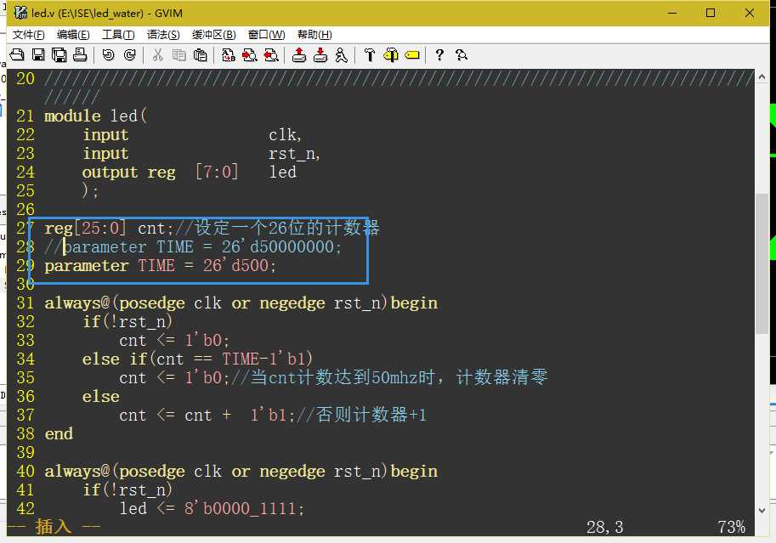Click the Help question mark icon
This screenshot has height=543, width=776.
[x=439, y=54]
